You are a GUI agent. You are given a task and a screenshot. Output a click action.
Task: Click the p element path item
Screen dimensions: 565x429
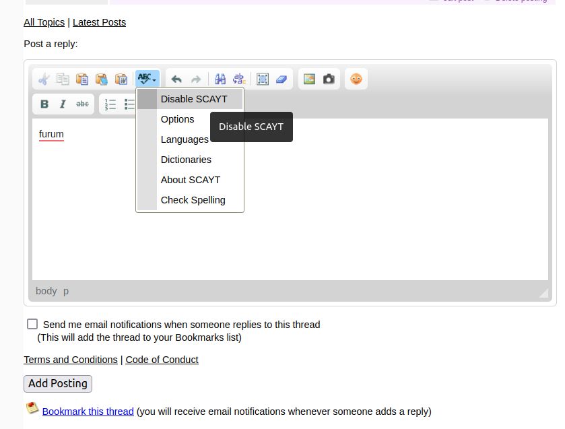click(66, 291)
